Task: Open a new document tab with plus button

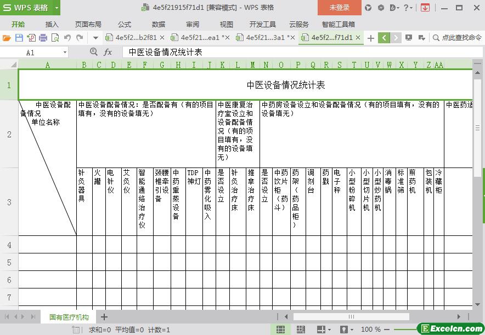Action: click(371, 38)
